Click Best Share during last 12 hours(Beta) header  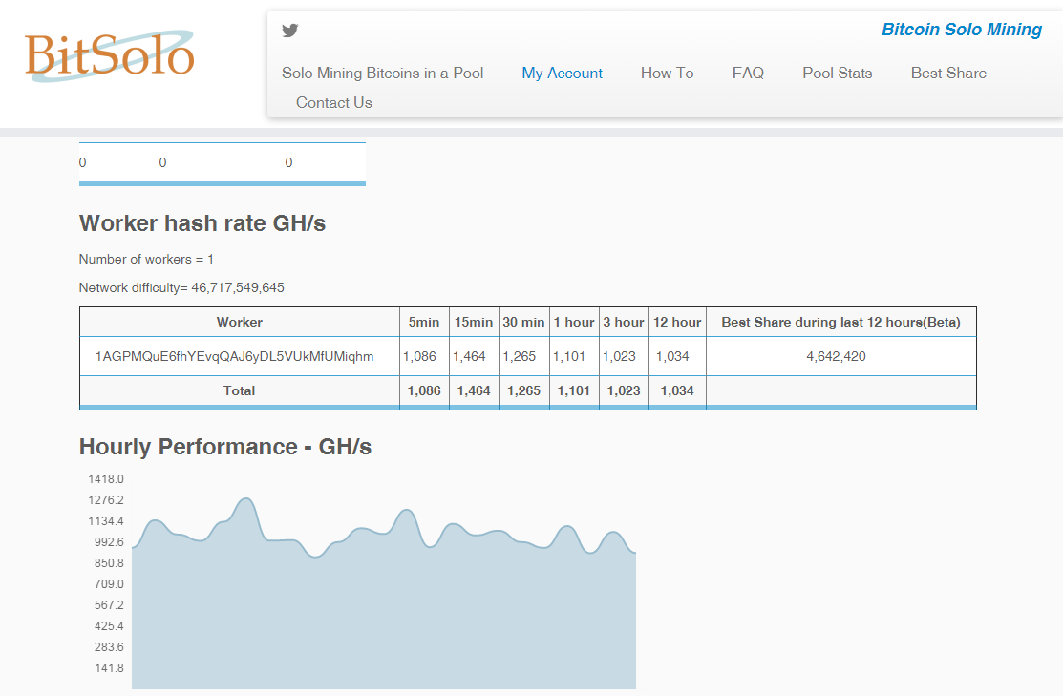[840, 322]
